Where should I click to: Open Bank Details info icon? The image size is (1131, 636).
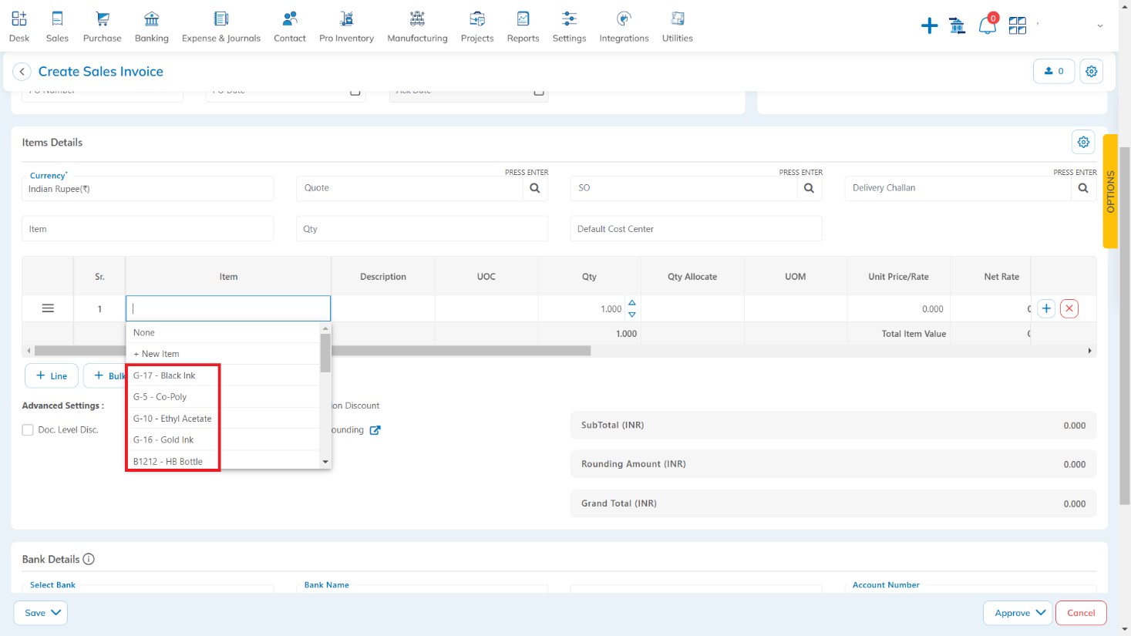[x=89, y=559]
